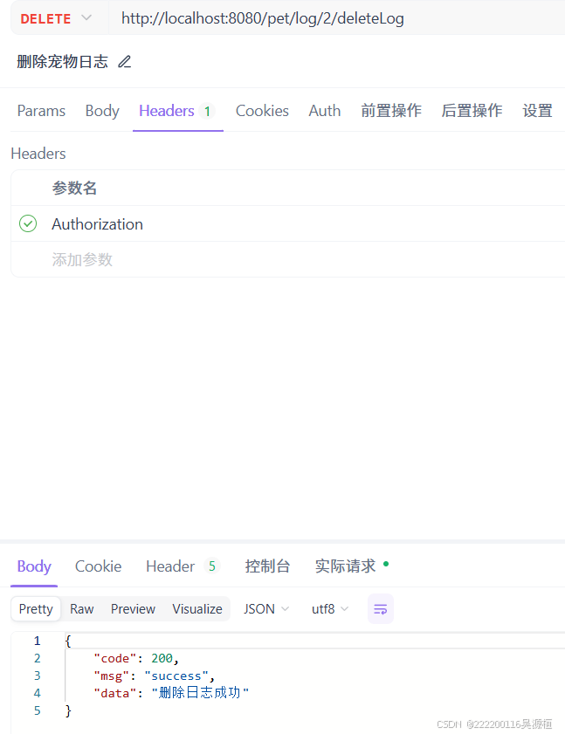Select the Raw view mode

(x=81, y=609)
